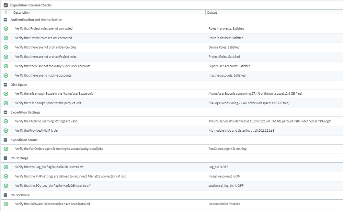This screenshot has width=343, height=211.
Task: Click green status icon for Machine Learning settings
Action: pyautogui.click(x=6, y=121)
